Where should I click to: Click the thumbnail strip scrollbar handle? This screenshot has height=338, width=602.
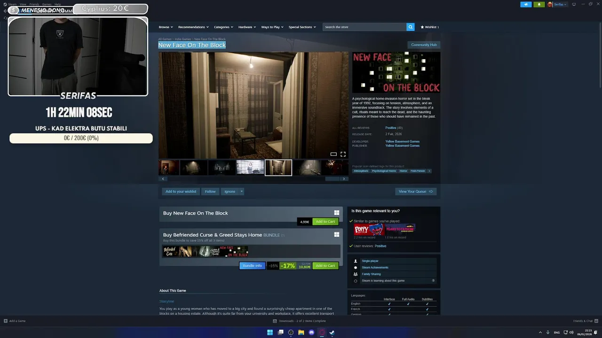tap(332, 179)
